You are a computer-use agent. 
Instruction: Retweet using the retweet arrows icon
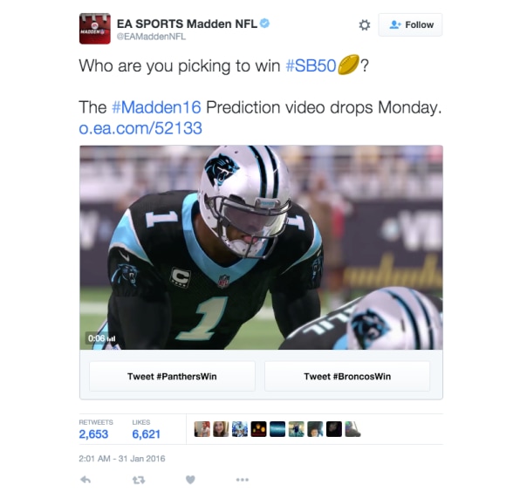point(139,480)
